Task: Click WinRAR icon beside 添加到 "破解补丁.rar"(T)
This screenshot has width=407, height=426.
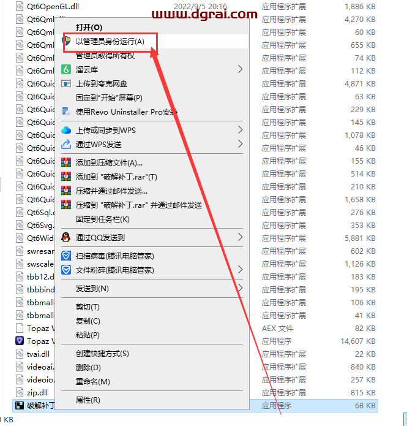Action: 66,177
